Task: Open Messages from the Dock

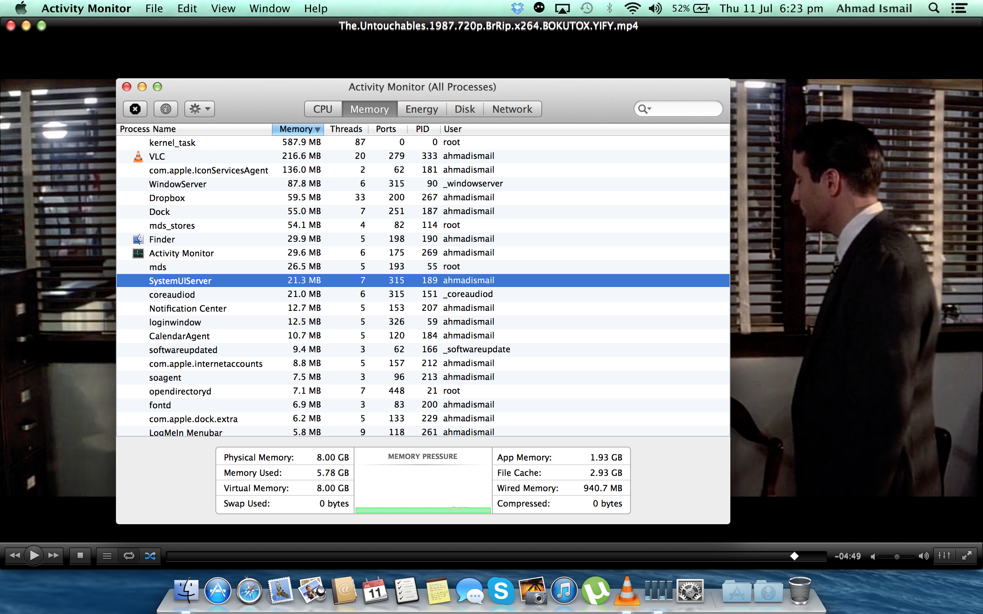Action: click(470, 591)
